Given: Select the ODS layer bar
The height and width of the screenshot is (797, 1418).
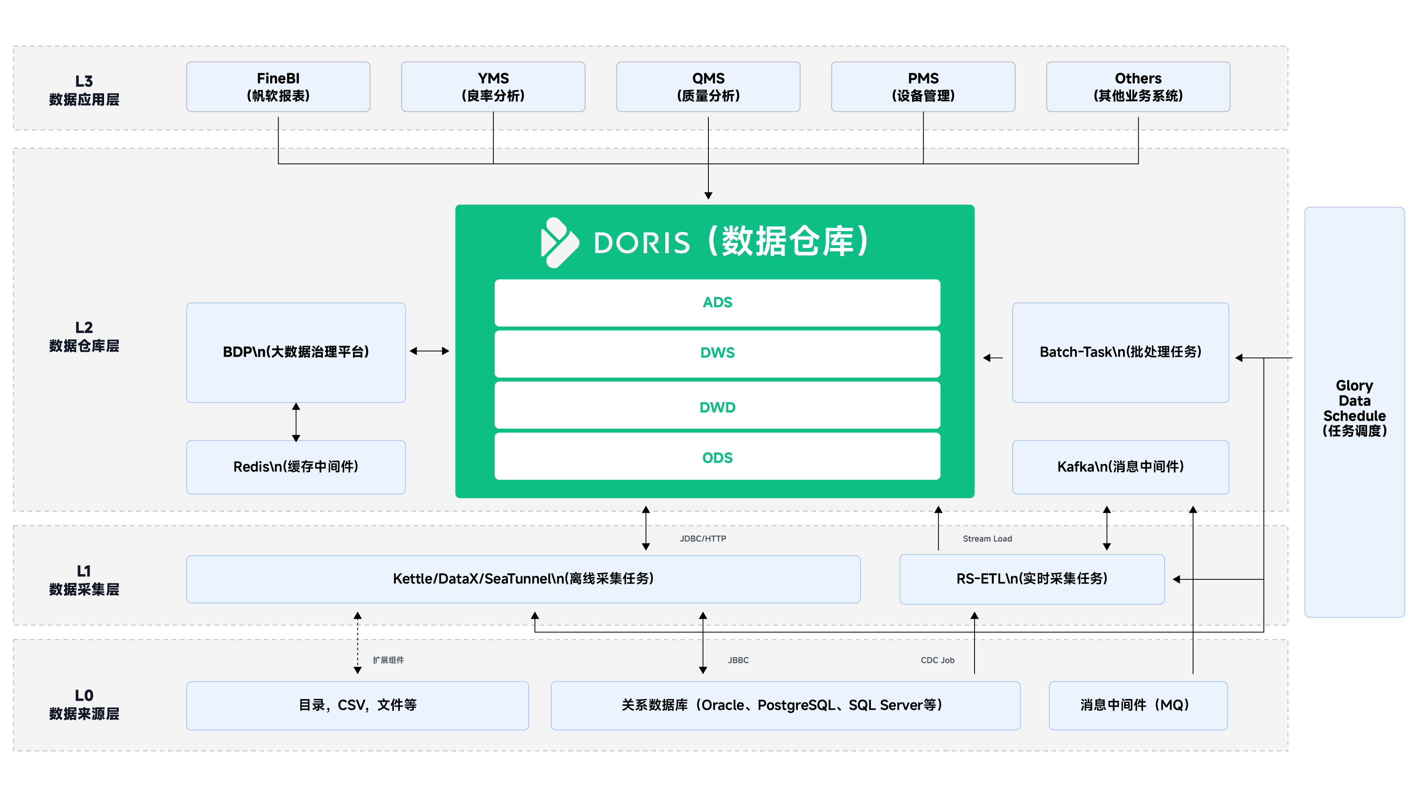Looking at the screenshot, I should (717, 457).
